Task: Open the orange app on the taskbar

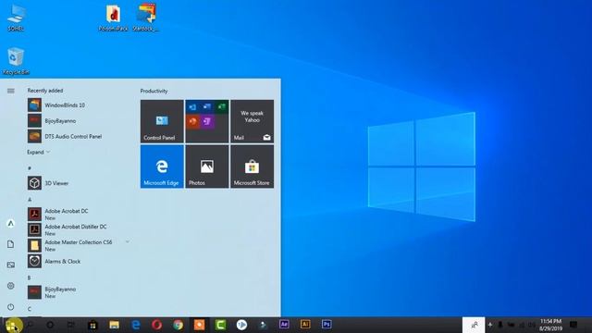Action: pos(200,325)
